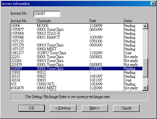Select invoice 225879 row
Viewport: 157px width, 119px height.
[76, 64]
